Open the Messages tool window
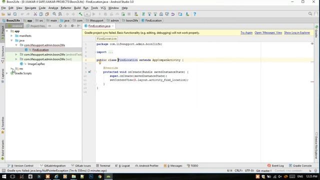The image size is (320, 180). [173, 165]
